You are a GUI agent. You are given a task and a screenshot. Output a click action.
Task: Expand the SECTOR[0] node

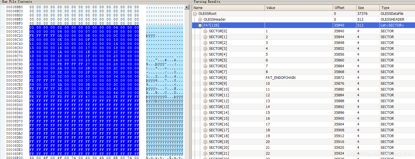tap(205, 31)
